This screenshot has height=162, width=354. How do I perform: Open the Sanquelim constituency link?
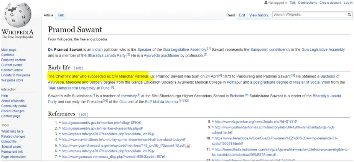(x=270, y=50)
